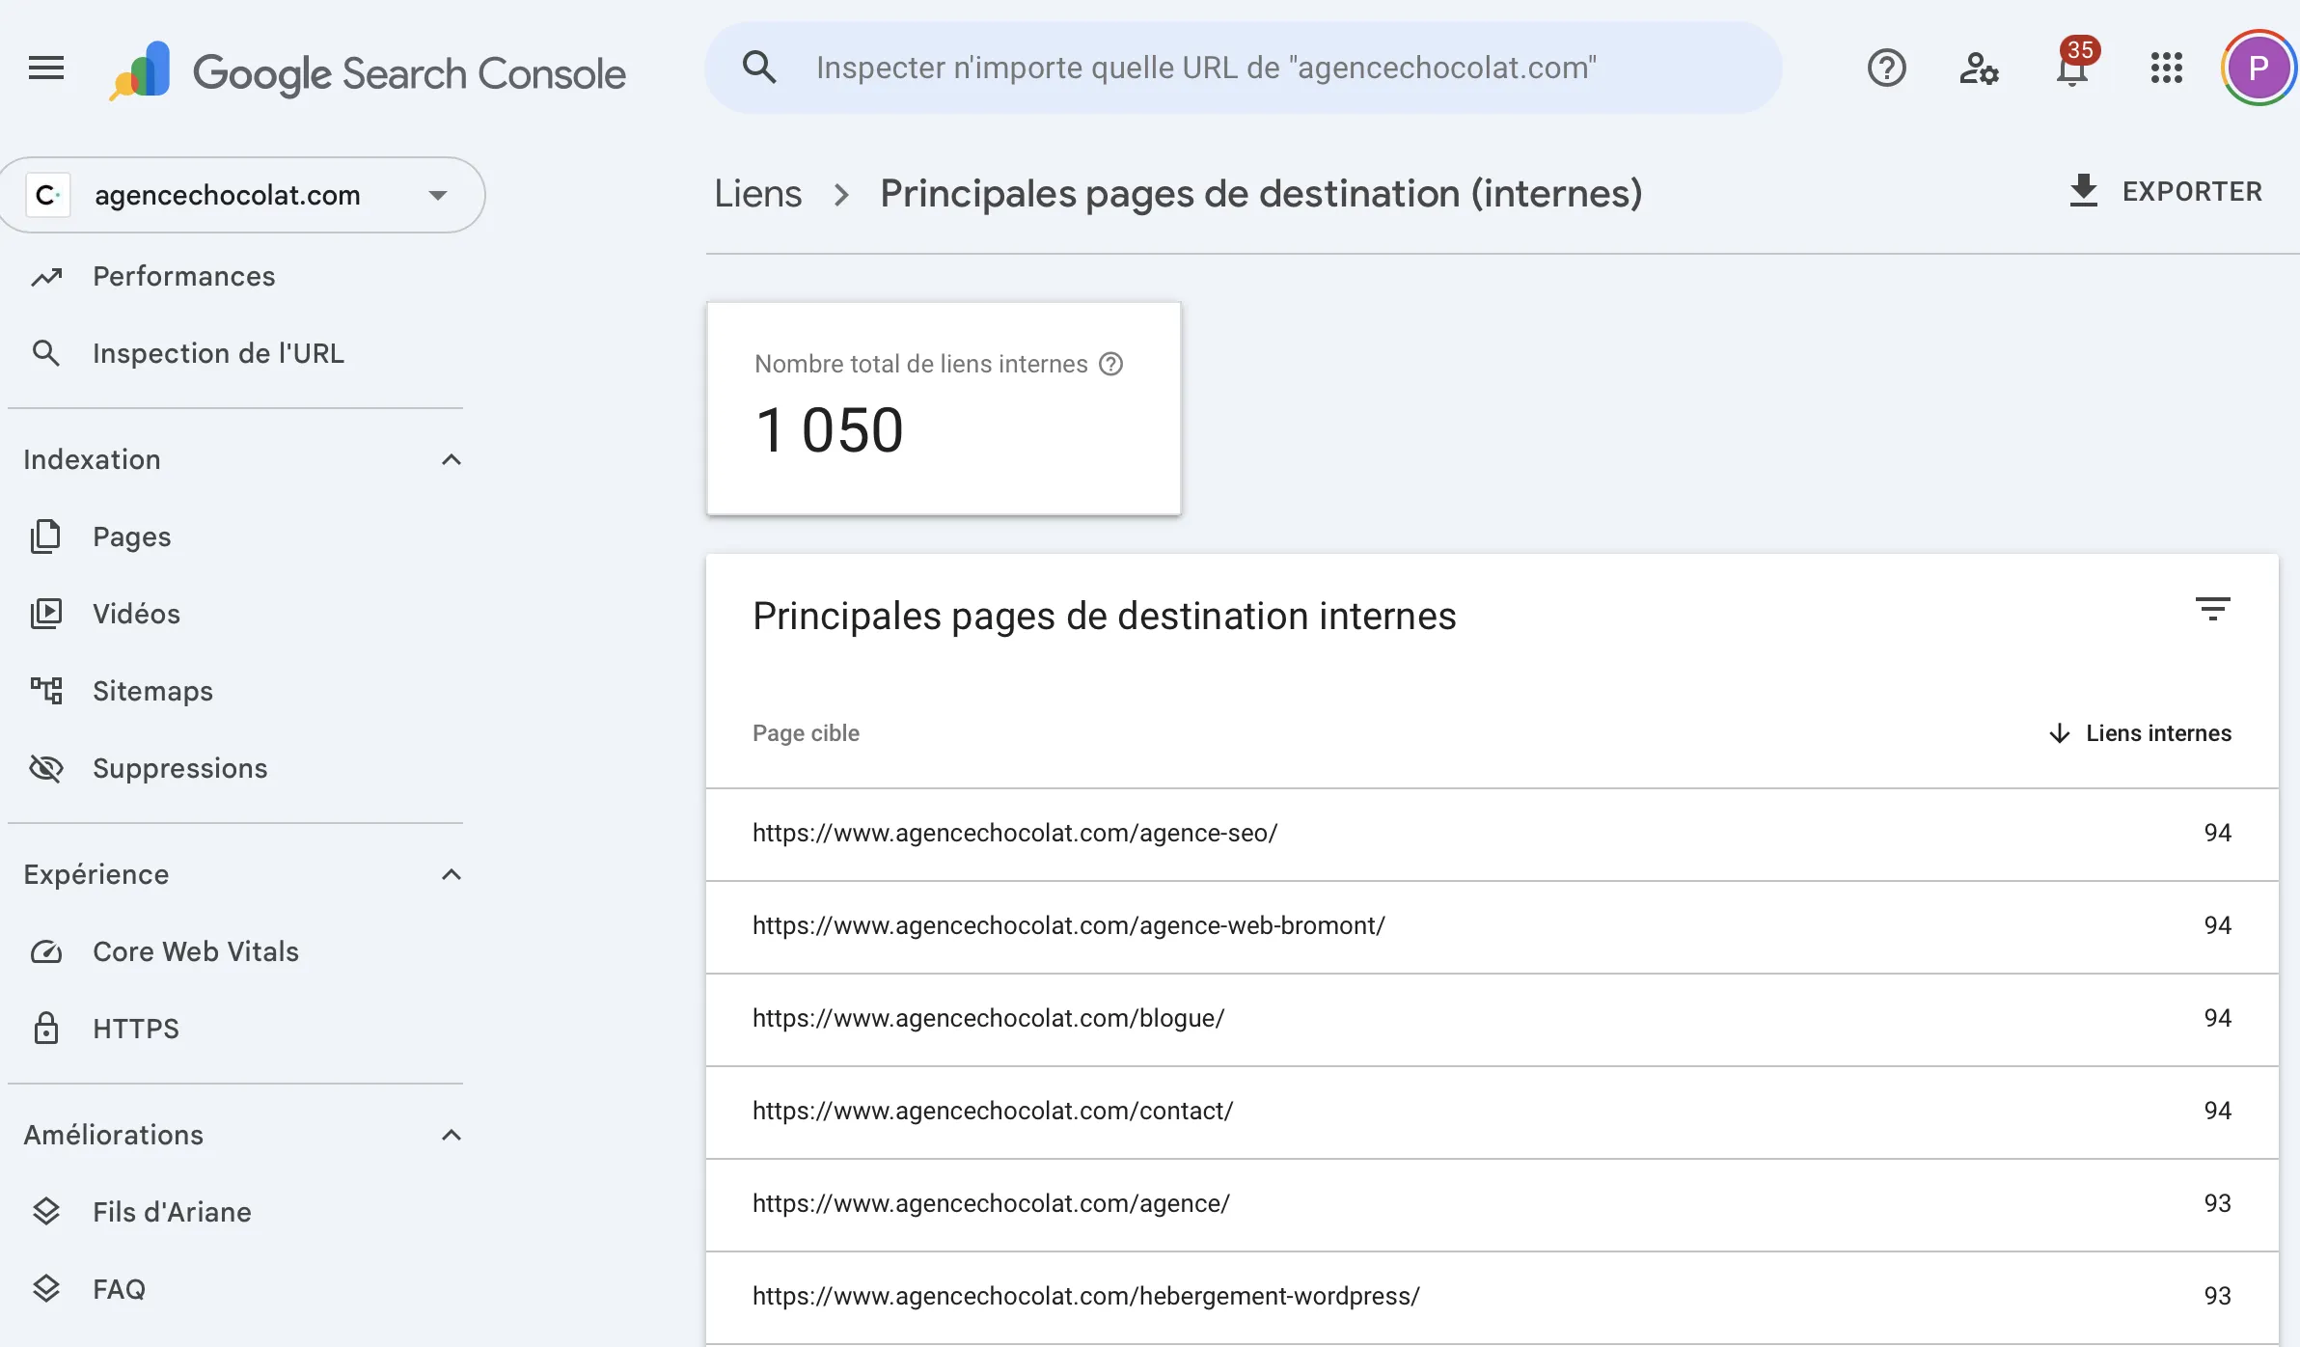The height and width of the screenshot is (1347, 2300).
Task: Click the Fils d'Ariane layers icon
Action: (46, 1211)
